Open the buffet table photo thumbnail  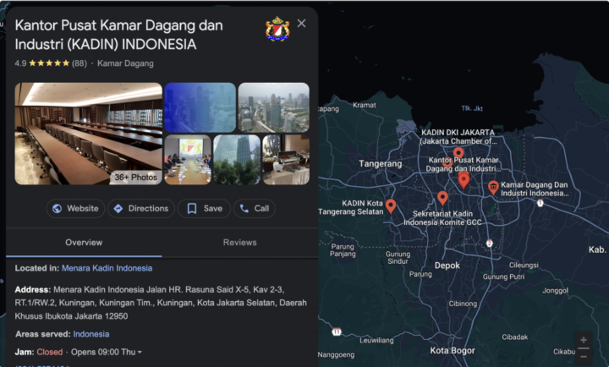tap(286, 160)
